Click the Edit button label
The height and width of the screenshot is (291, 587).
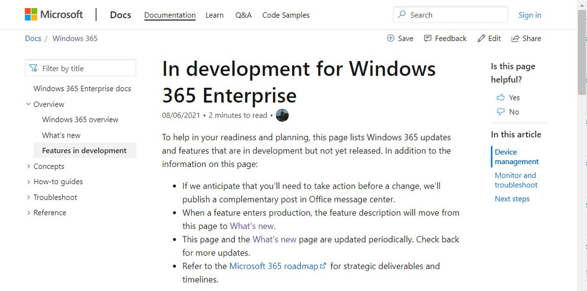[495, 38]
